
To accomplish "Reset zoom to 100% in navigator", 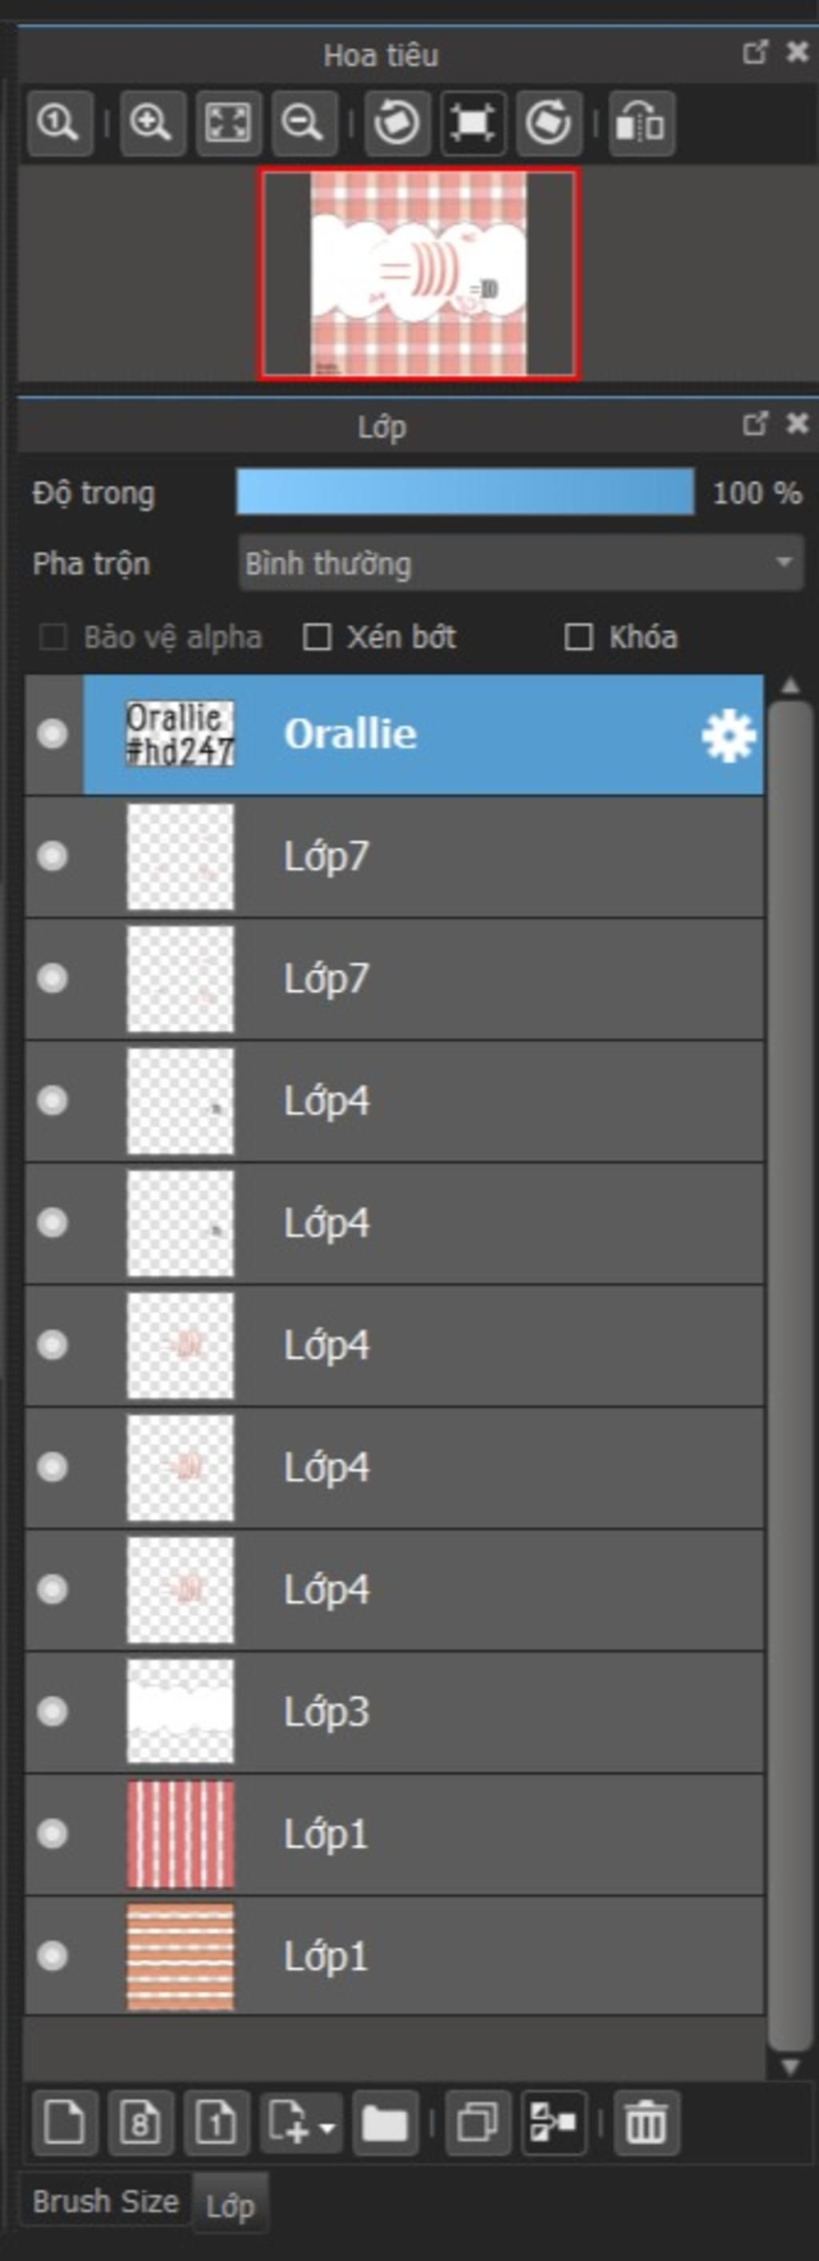I will point(60,123).
